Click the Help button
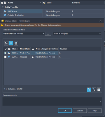Image resolution: width=105 pixels, height=117 pixels. coord(94,111)
